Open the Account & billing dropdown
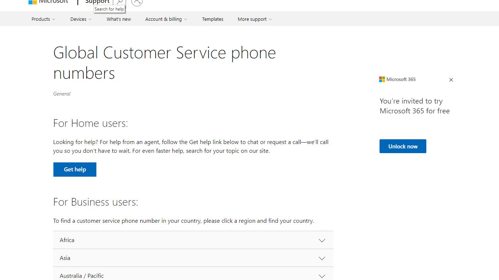 [x=166, y=19]
